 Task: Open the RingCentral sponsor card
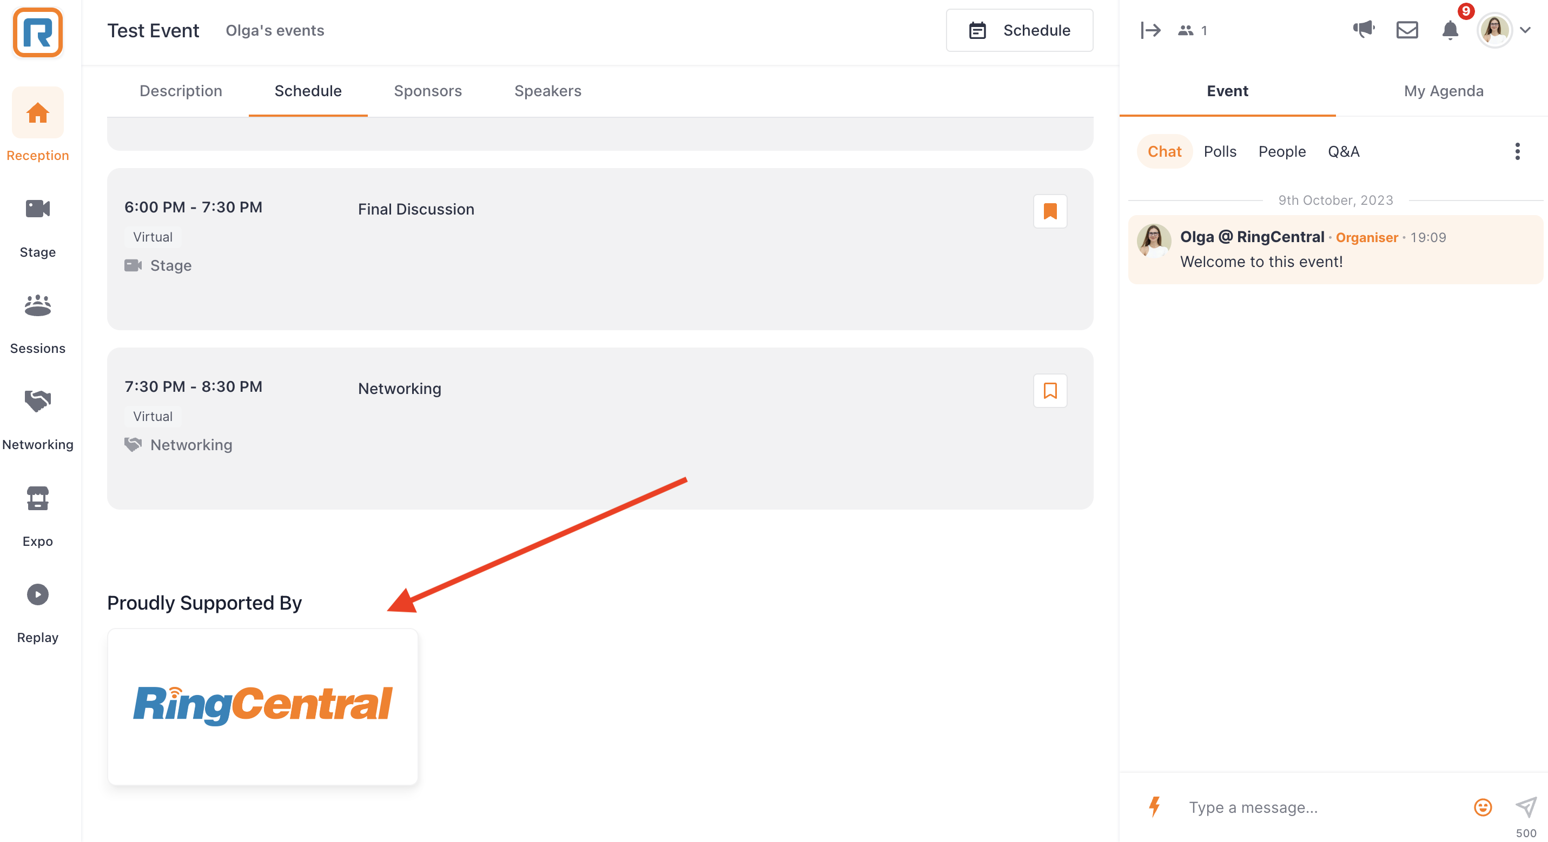(x=263, y=706)
